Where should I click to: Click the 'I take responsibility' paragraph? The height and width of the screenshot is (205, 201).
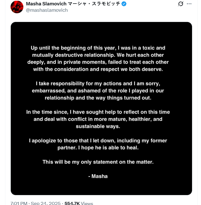pyautogui.click(x=98, y=91)
